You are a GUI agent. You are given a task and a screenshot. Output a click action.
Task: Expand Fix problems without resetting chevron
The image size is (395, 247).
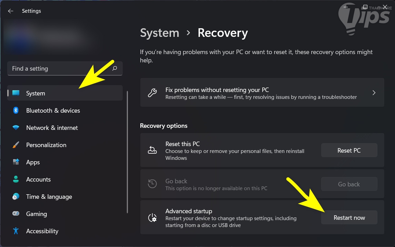pos(374,93)
